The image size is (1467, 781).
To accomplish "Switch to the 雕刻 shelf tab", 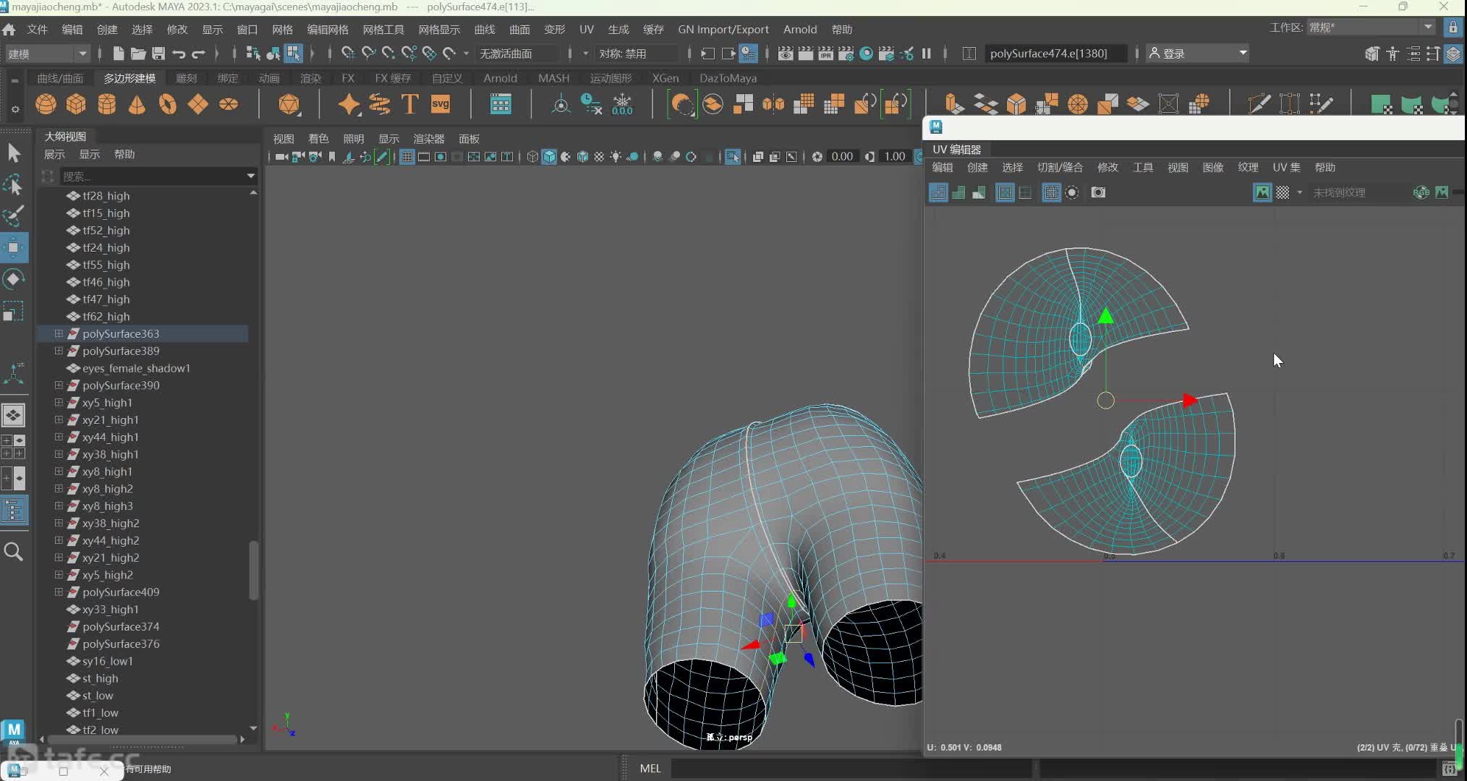I will (x=186, y=78).
